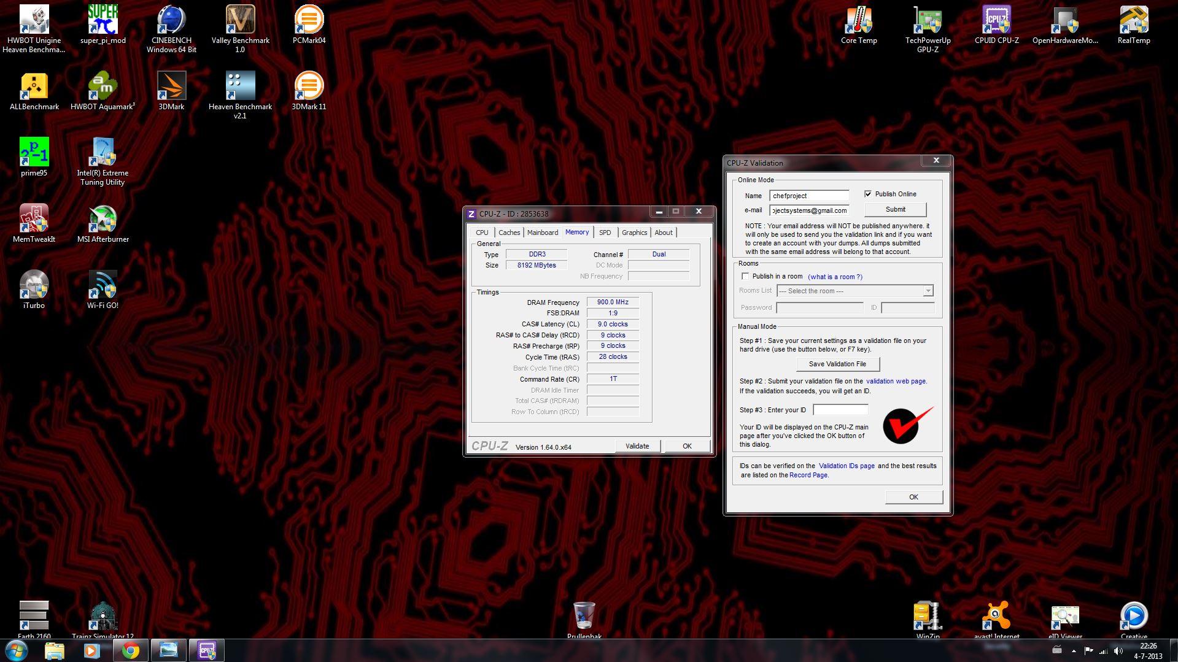
Task: Open the 'what is a room ?' link
Action: pos(835,277)
